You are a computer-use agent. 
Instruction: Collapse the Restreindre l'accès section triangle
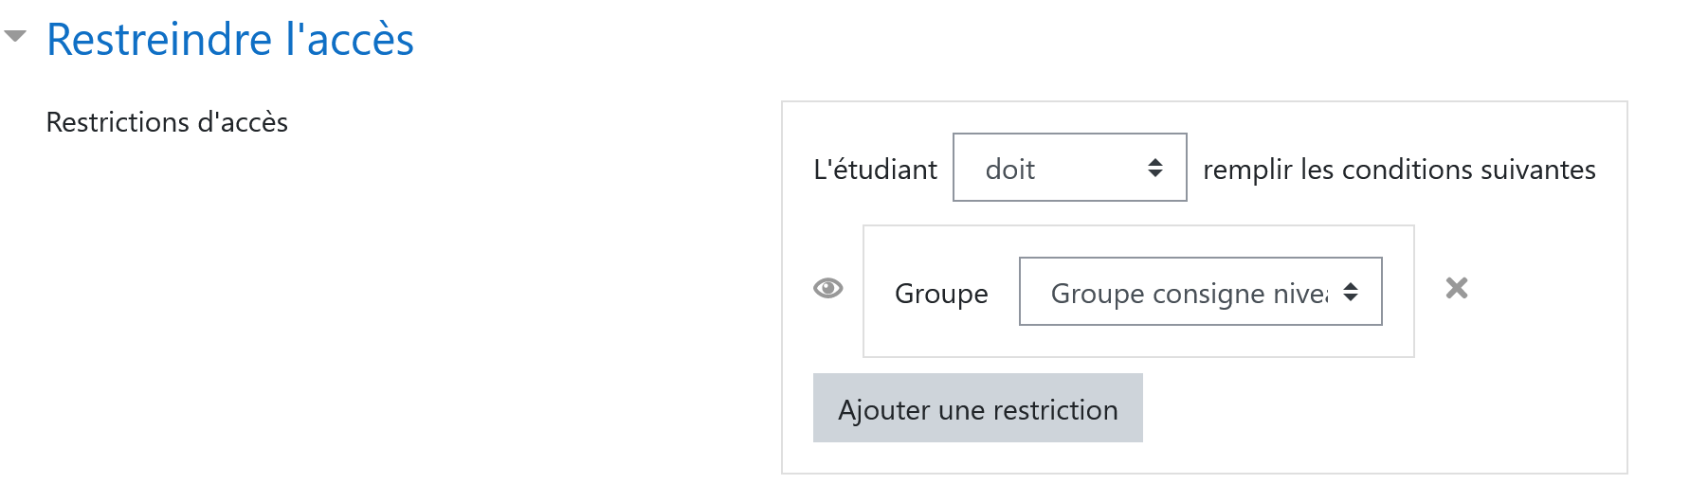click(15, 37)
